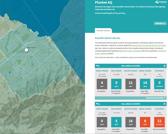Click "No guideline" under PM10 hourly average
The image size is (168, 134).
tap(102, 91)
